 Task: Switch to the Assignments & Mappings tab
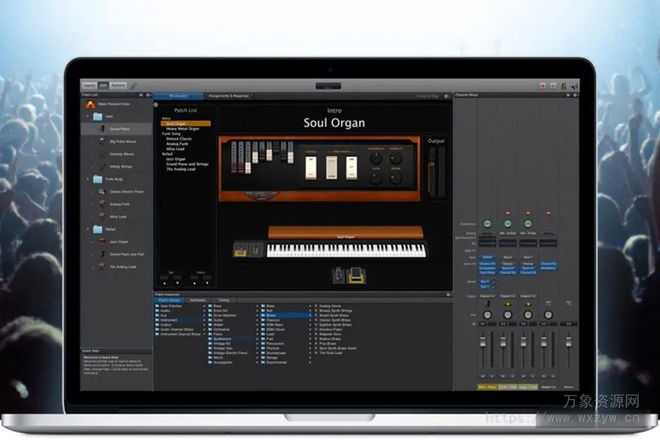[x=230, y=95]
